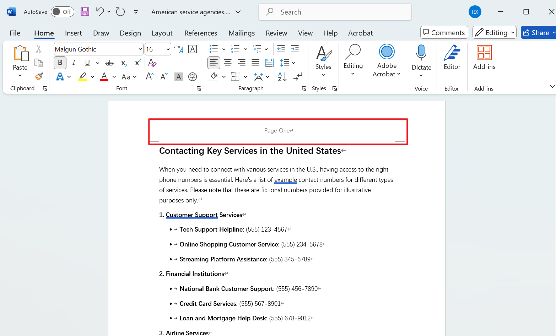Save the document with the disk icon
This screenshot has height=336, width=556.
[85, 12]
